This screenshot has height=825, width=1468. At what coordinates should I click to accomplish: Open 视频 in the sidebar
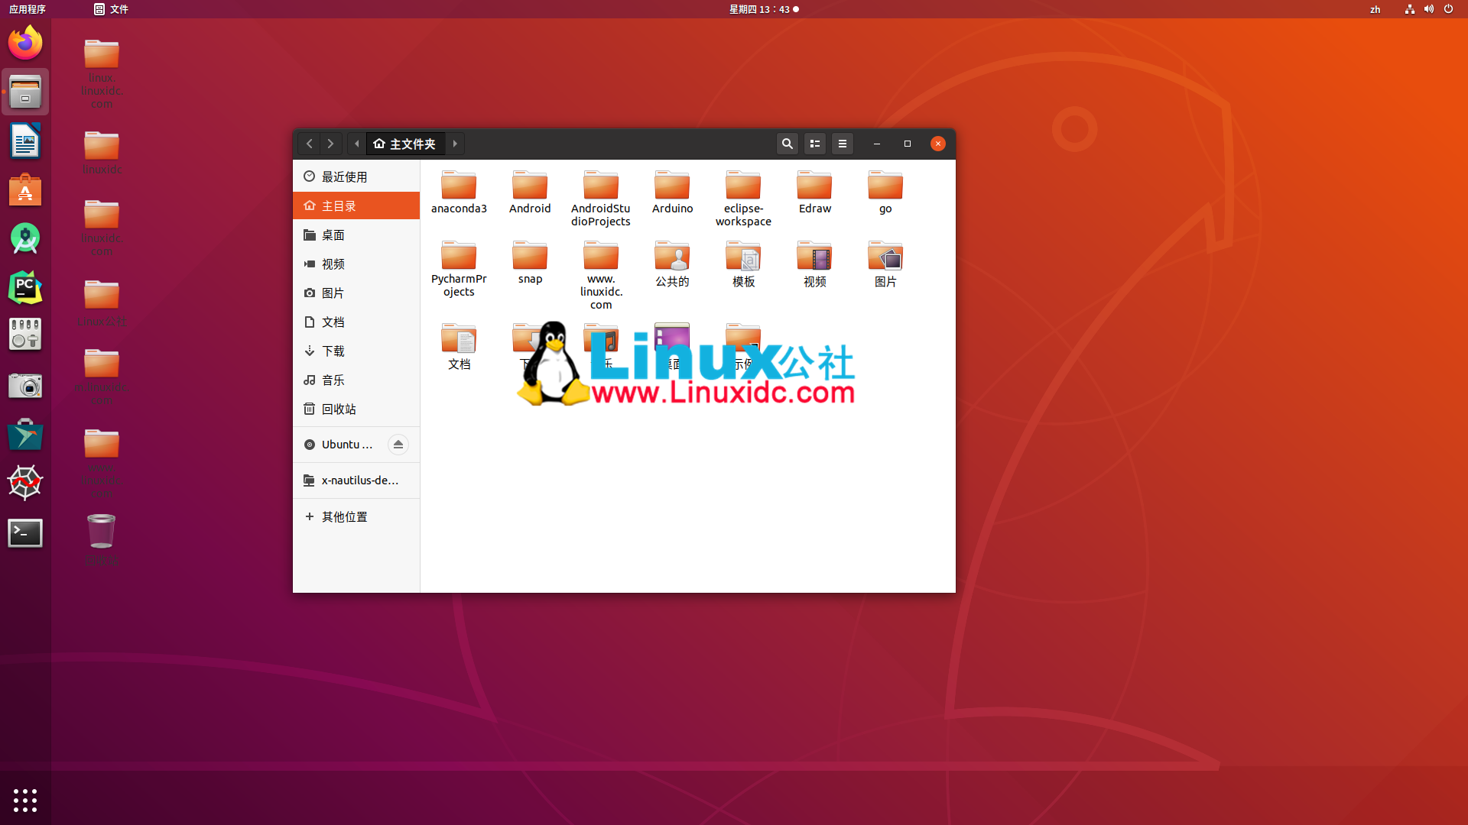[x=356, y=264]
